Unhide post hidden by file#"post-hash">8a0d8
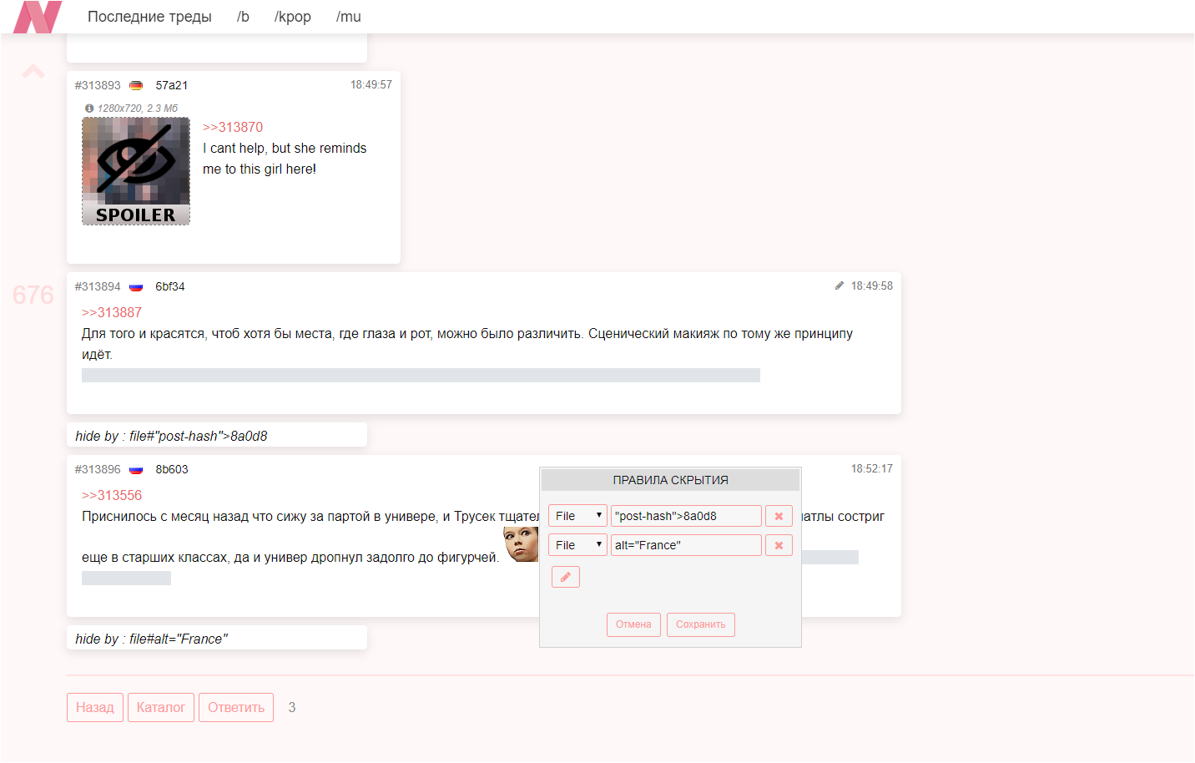 (216, 436)
